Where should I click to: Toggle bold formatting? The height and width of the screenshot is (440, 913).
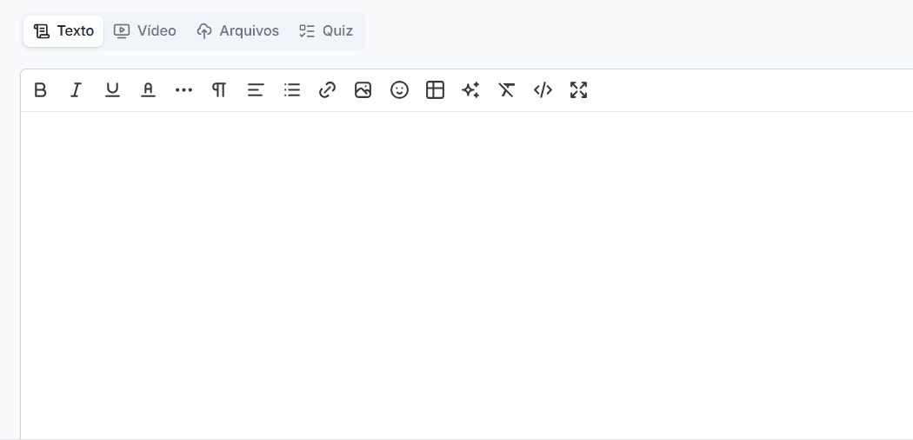coord(40,90)
